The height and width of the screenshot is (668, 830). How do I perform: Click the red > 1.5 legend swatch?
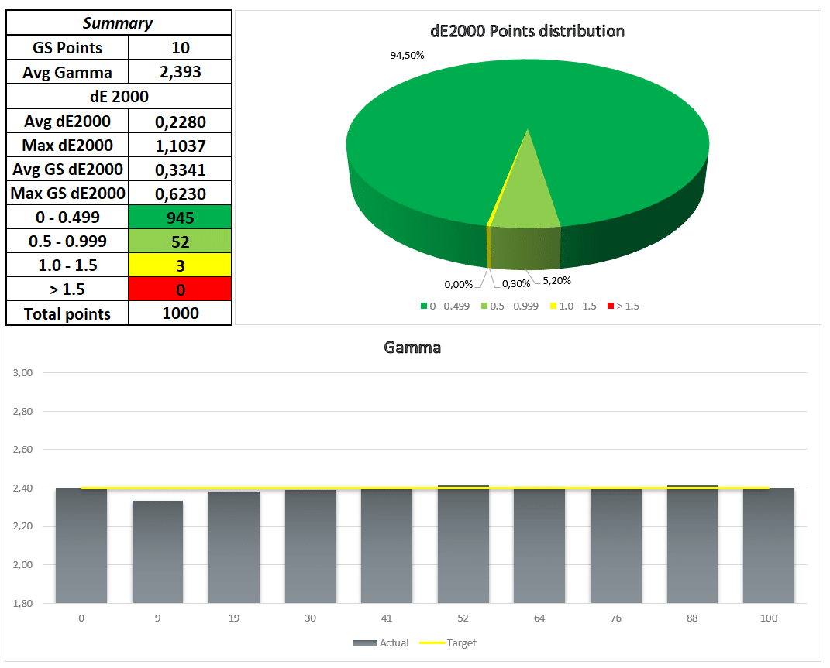coord(611,306)
